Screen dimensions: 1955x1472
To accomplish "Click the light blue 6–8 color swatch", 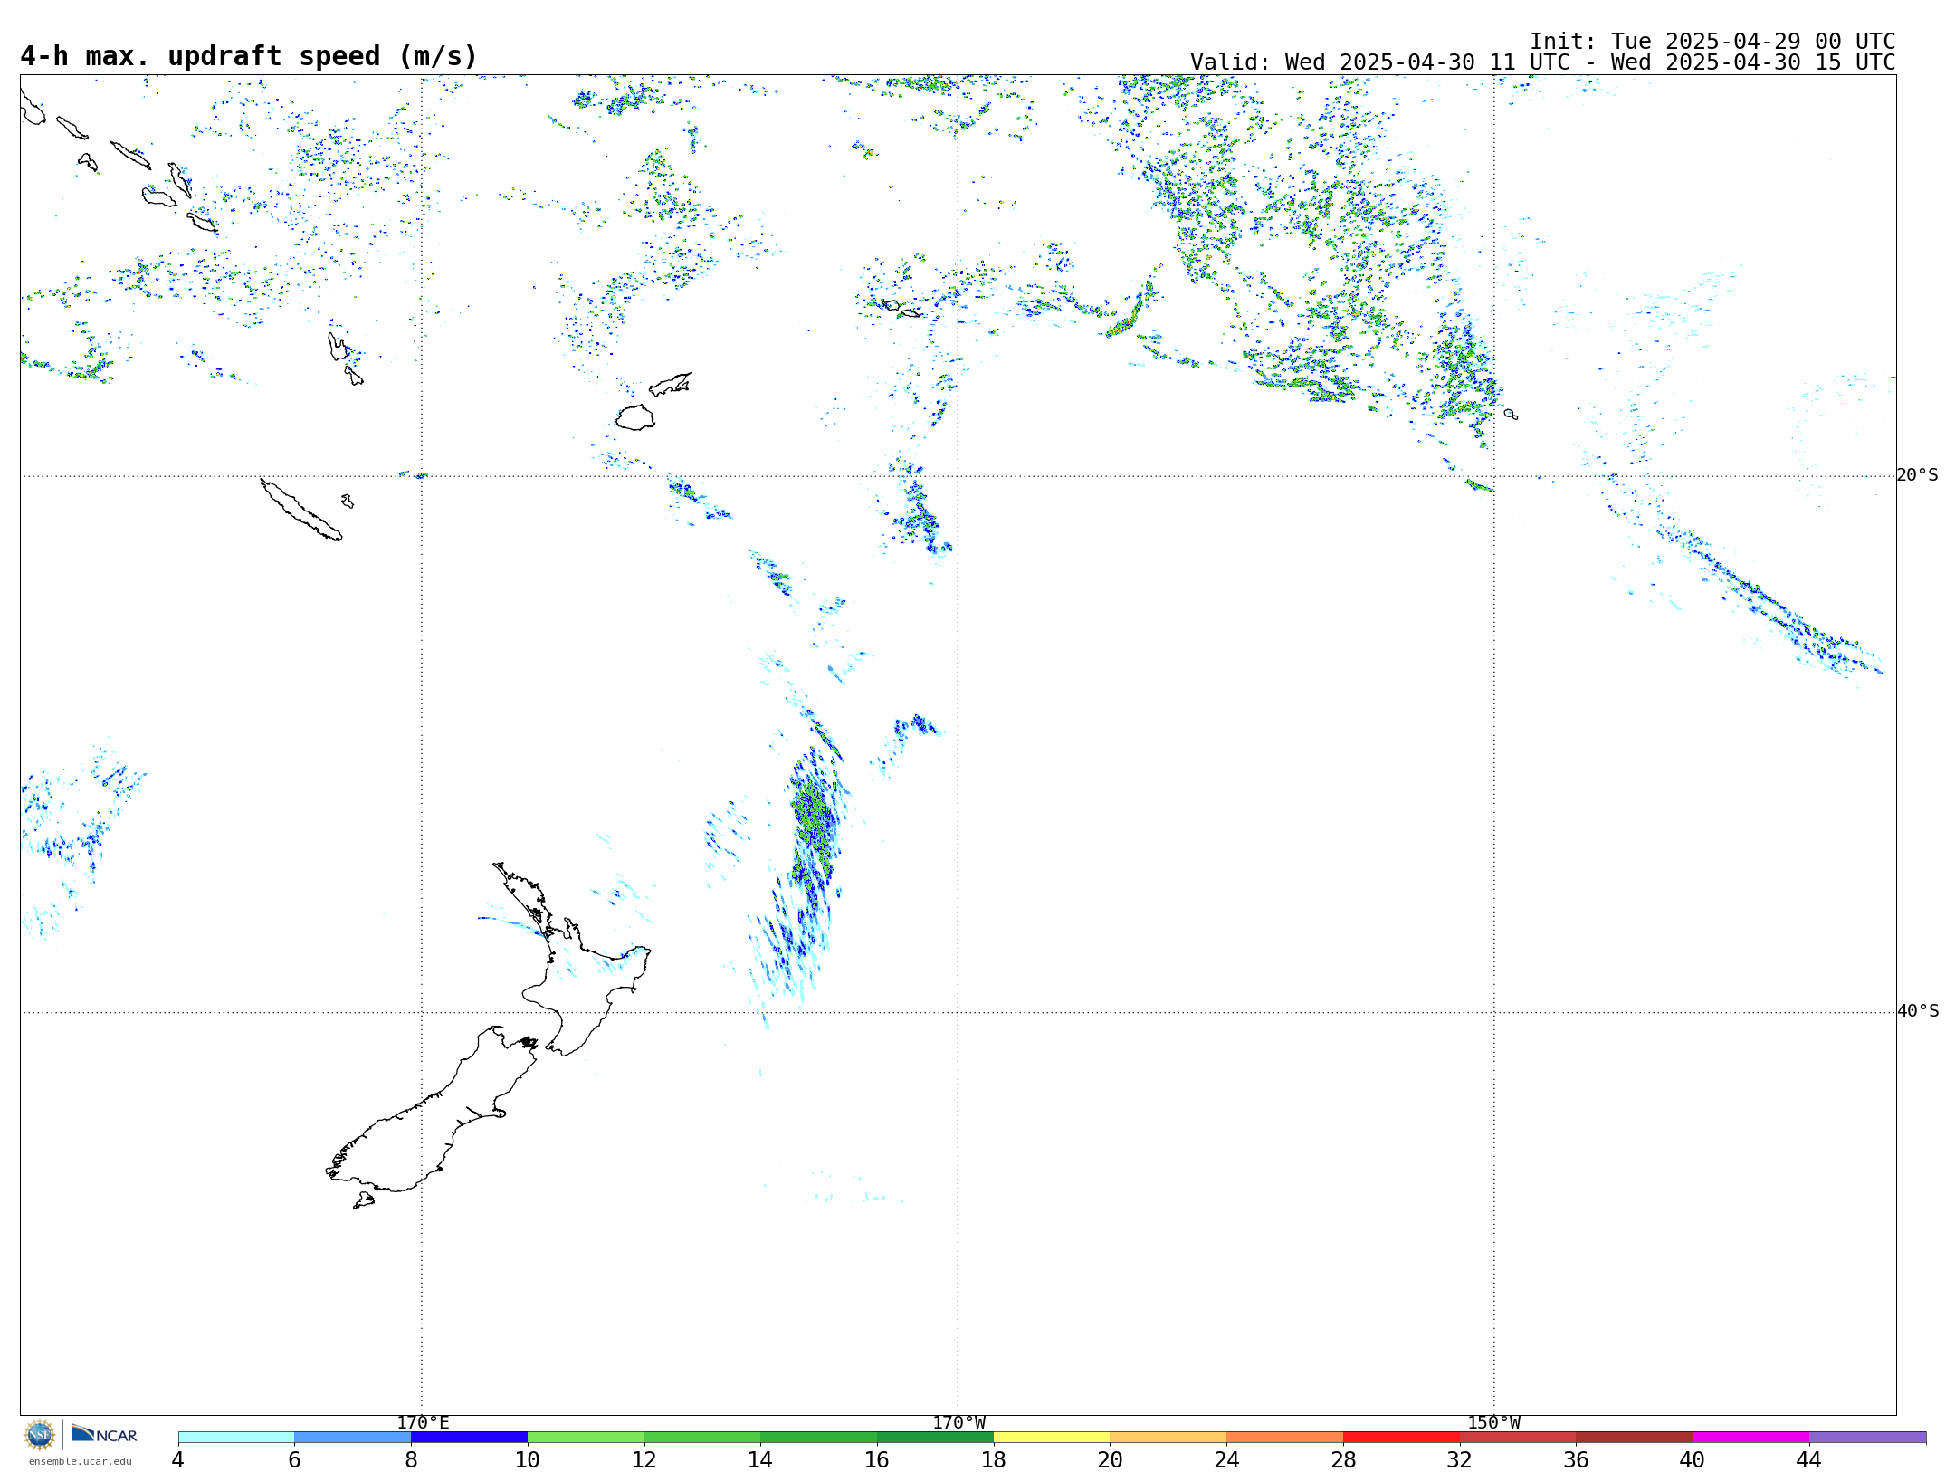I will tap(353, 1437).
